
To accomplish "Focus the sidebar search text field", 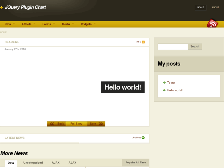I will point(173,47).
